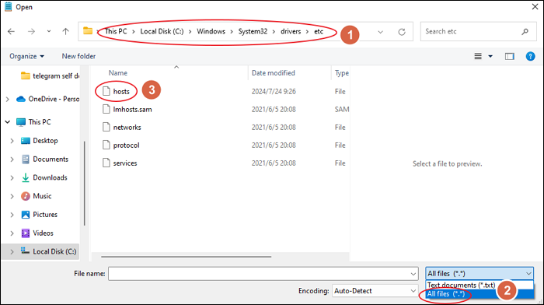Click the protocol file icon
The width and height of the screenshot is (544, 305).
(106, 145)
